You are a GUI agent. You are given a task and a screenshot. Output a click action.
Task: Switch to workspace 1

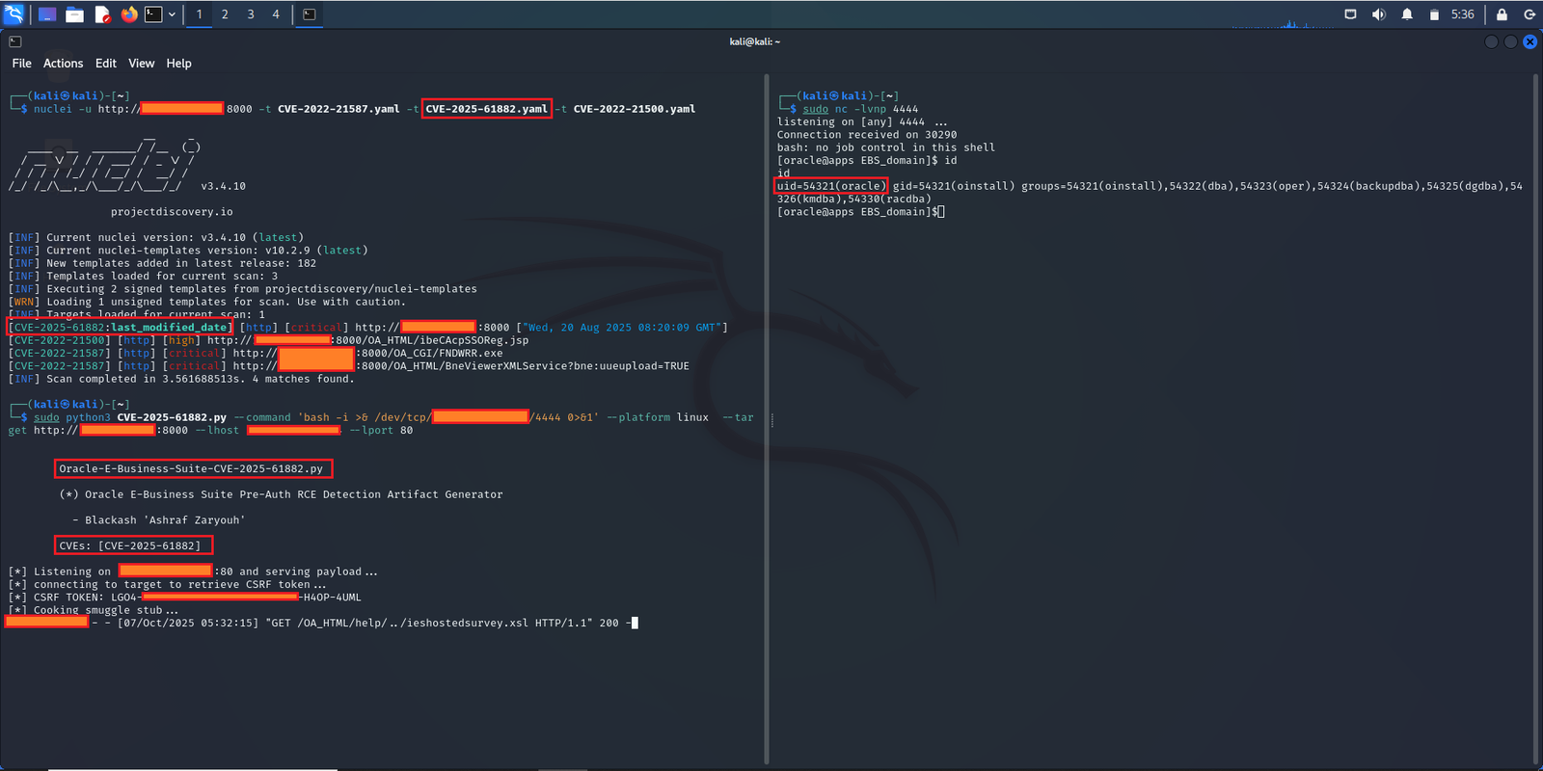pos(199,14)
